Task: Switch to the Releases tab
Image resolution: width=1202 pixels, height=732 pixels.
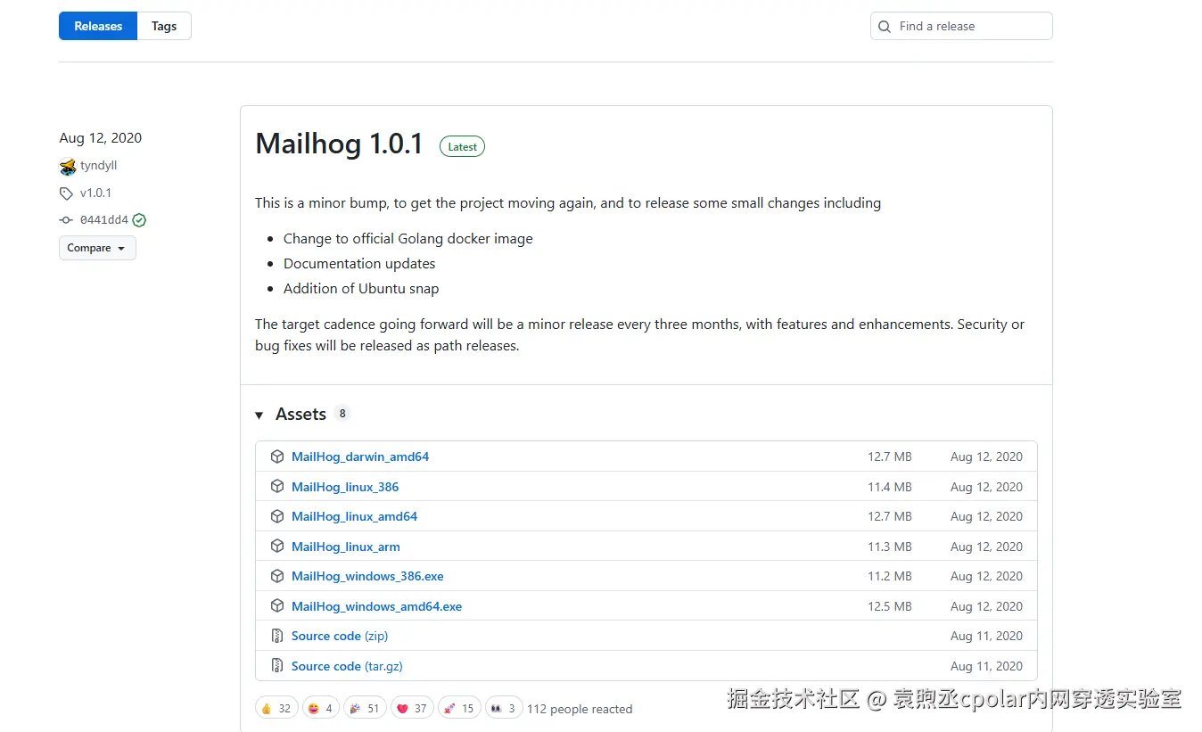Action: tap(98, 26)
